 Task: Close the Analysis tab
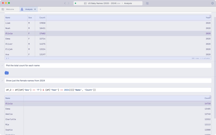[x=35, y=9]
